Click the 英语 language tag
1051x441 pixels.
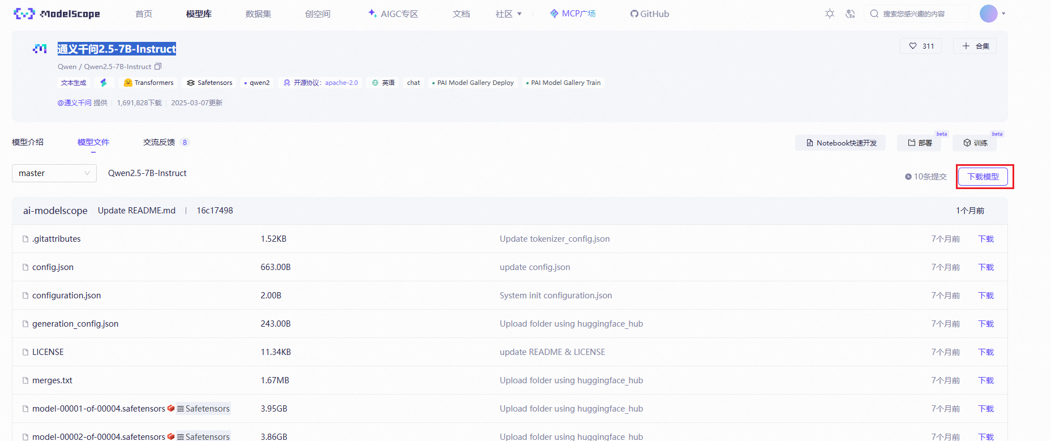[383, 83]
